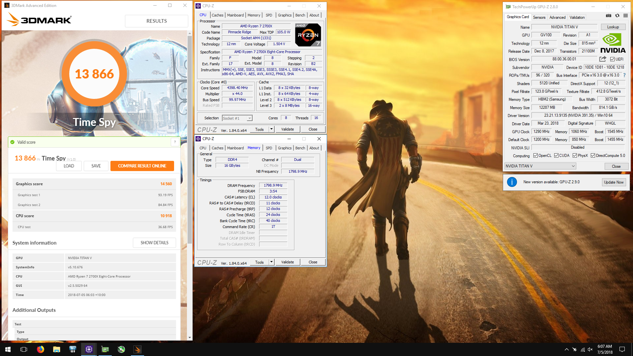Click Close button in GPU-Z window
The height and width of the screenshot is (356, 633).
coord(616,166)
